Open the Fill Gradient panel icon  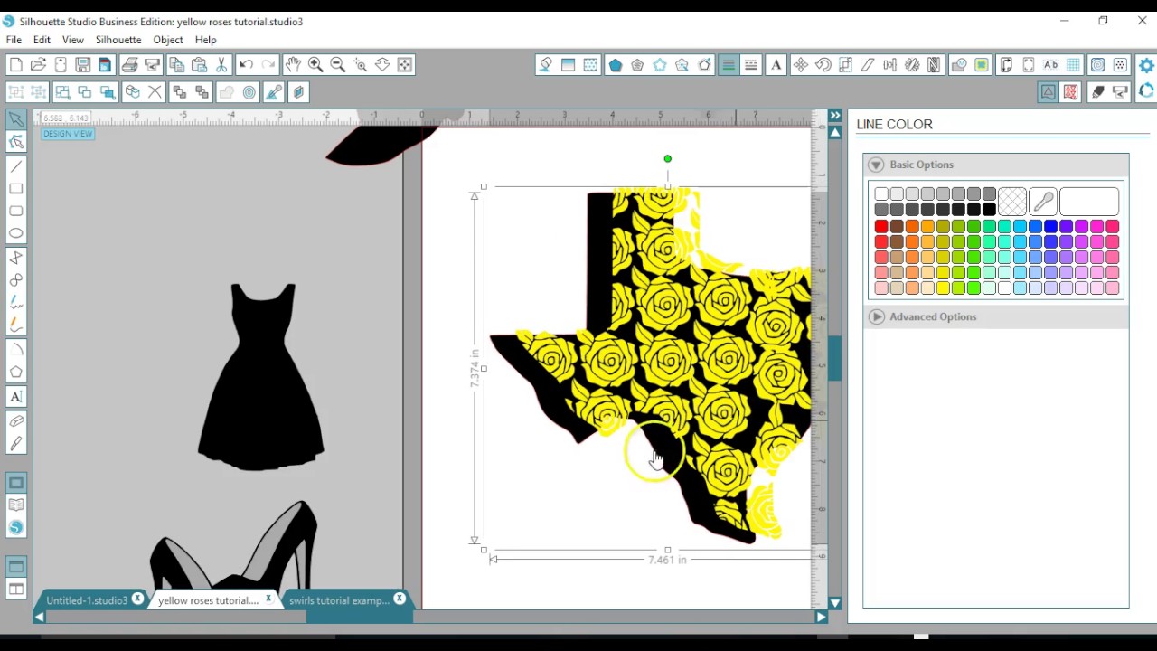(568, 65)
